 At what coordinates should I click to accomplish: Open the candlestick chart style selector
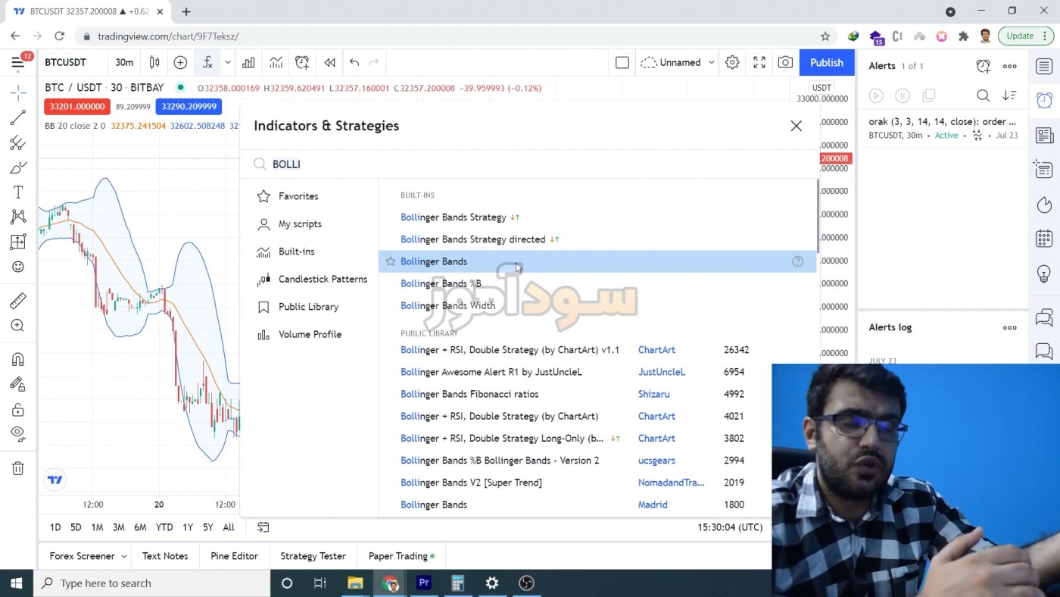pos(154,62)
